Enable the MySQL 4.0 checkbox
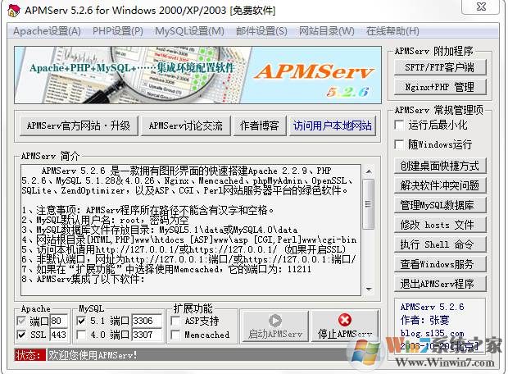This screenshot has width=508, height=374. pyautogui.click(x=81, y=335)
